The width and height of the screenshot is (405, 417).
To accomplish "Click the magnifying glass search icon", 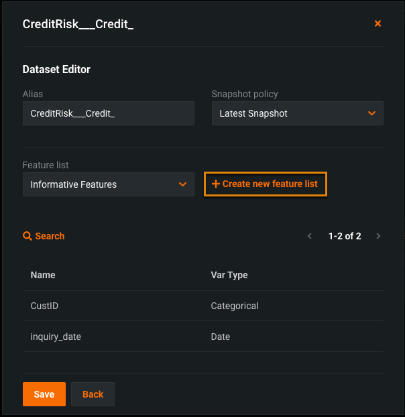I will pyautogui.click(x=27, y=236).
